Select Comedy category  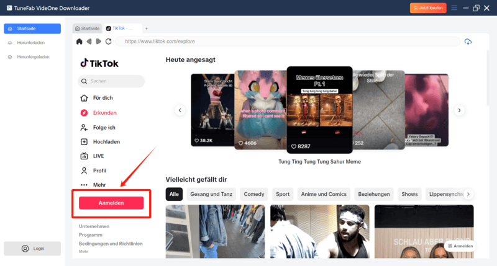coord(254,194)
